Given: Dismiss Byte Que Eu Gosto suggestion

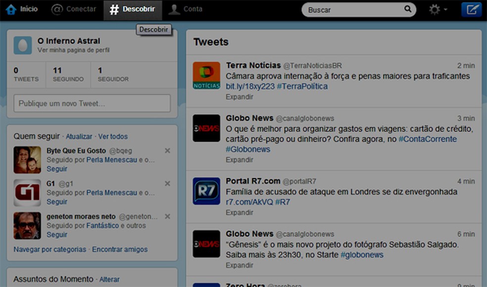Looking at the screenshot, I should coord(167,151).
